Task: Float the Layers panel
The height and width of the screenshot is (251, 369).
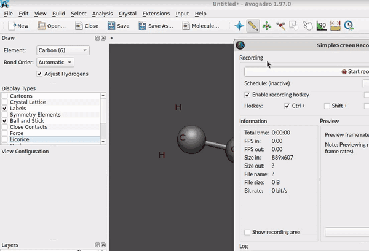Action: [97, 245]
